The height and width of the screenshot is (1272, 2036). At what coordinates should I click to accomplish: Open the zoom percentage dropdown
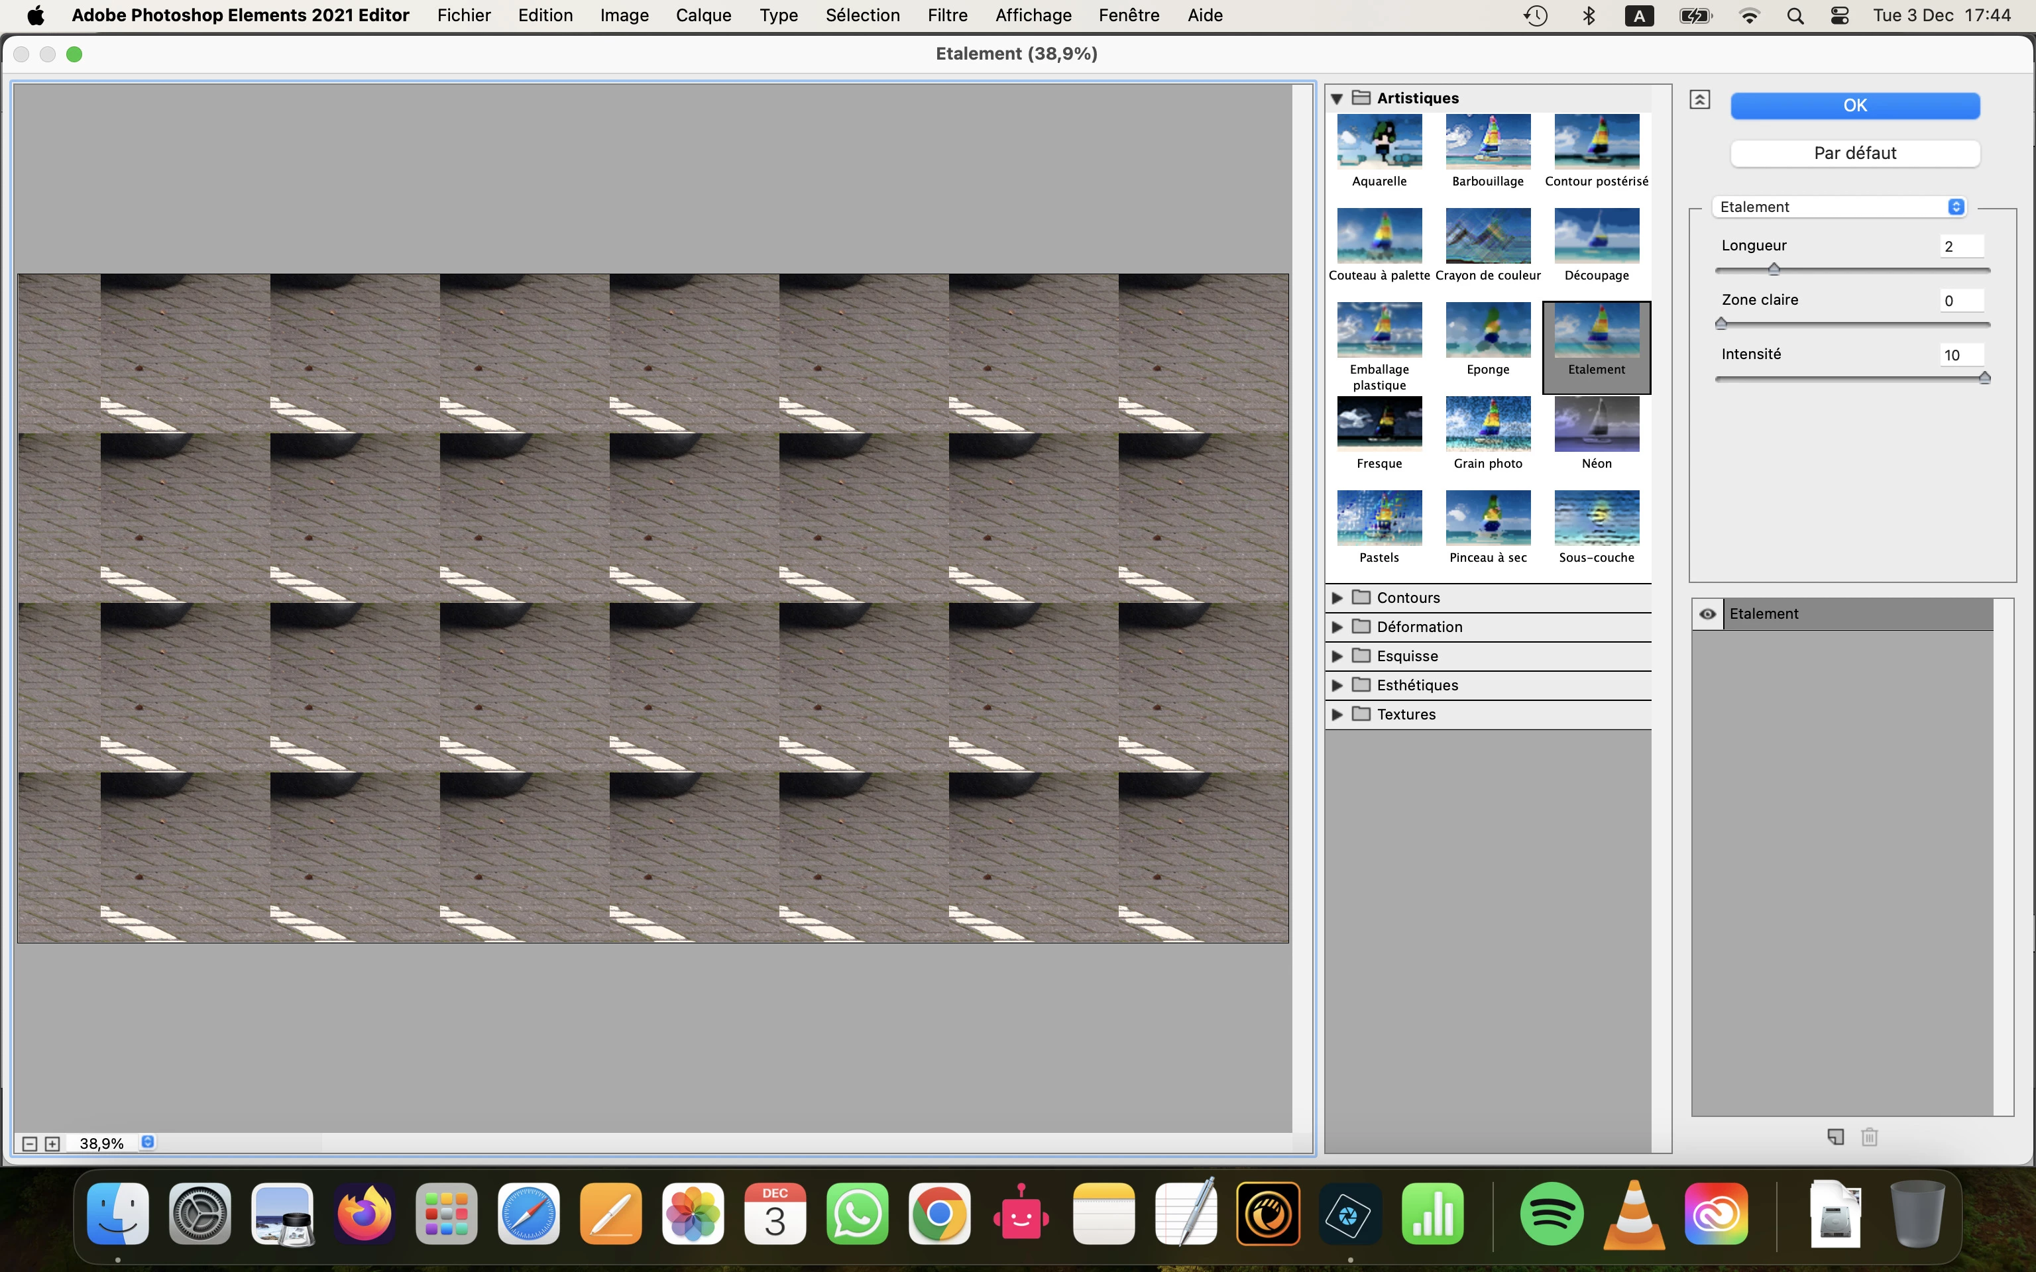point(147,1142)
